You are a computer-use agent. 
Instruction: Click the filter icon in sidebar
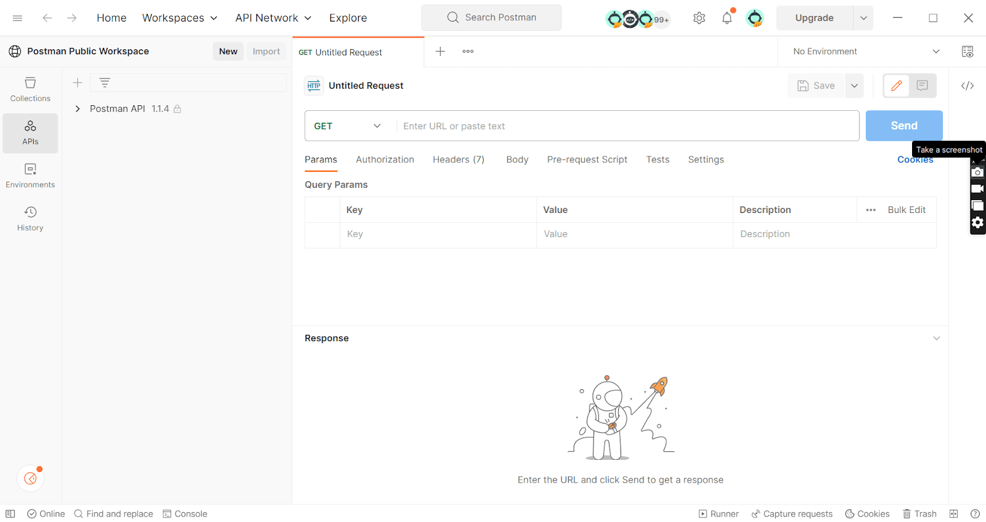(105, 82)
